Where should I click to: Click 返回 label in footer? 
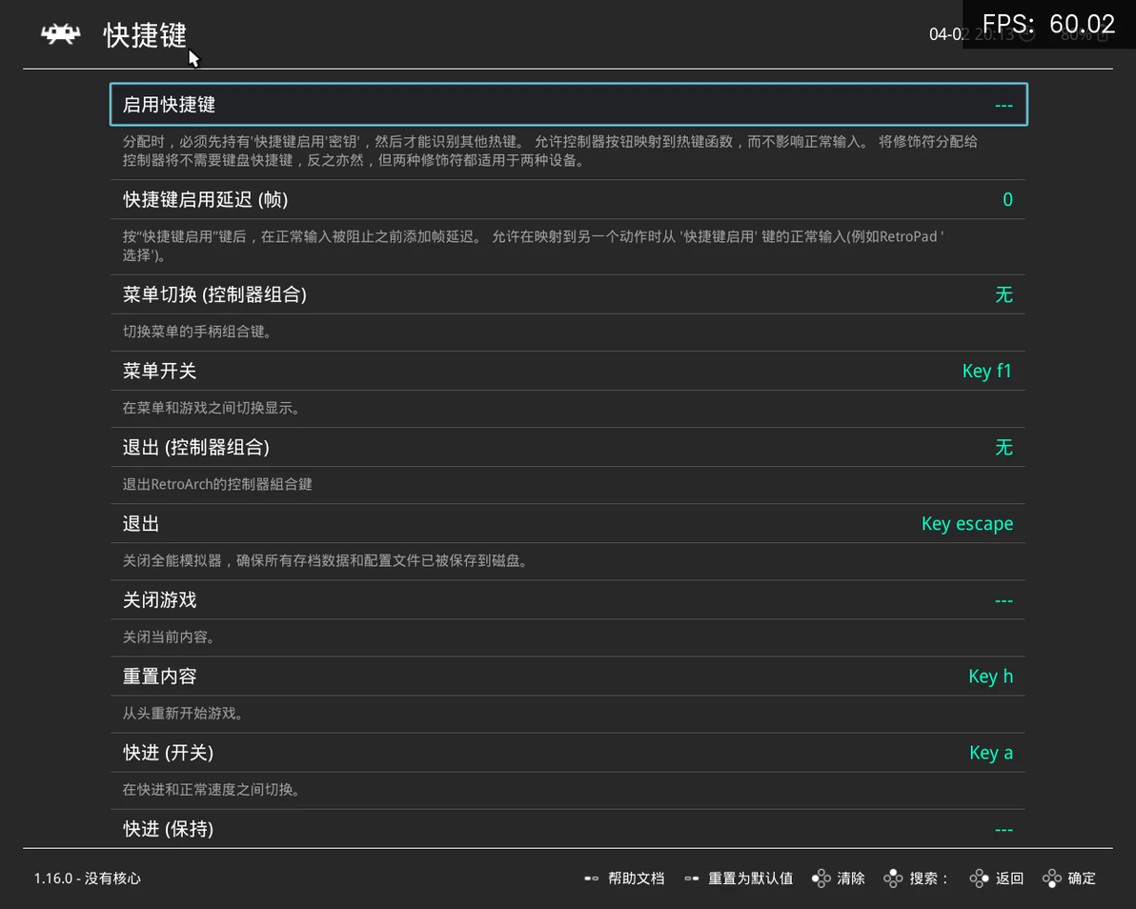[x=1010, y=879]
